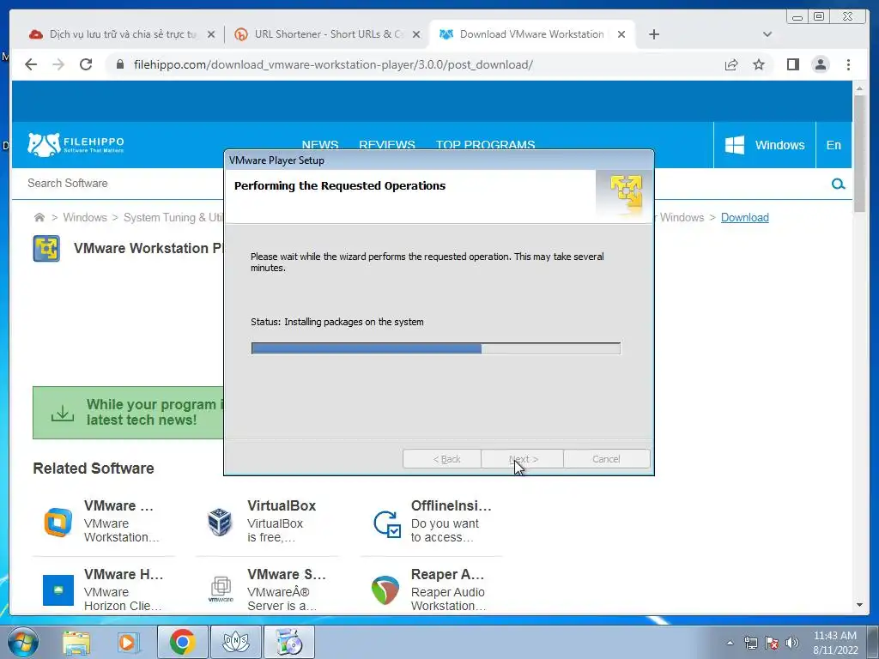This screenshot has width=879, height=659.
Task: Open the OfflineInsi... related software icon
Action: pos(387,523)
